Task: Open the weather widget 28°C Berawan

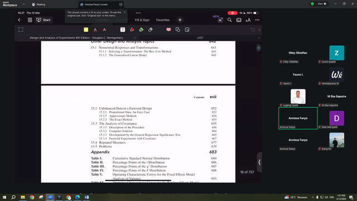Action: [x=296, y=197]
